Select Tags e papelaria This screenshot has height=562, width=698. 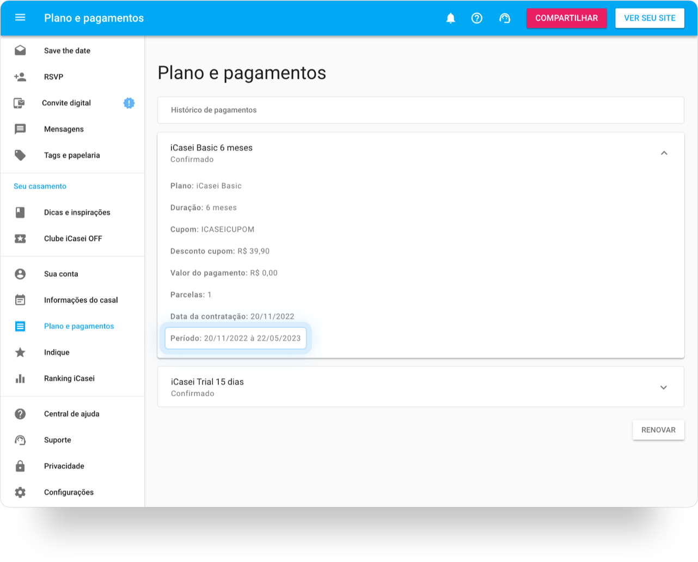coord(72,155)
